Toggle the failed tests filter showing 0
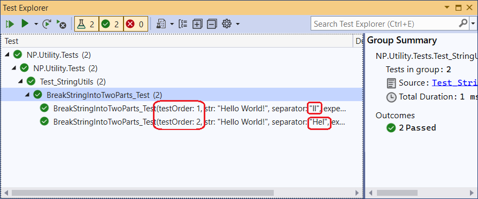The width and height of the screenshot is (478, 199). 136,24
